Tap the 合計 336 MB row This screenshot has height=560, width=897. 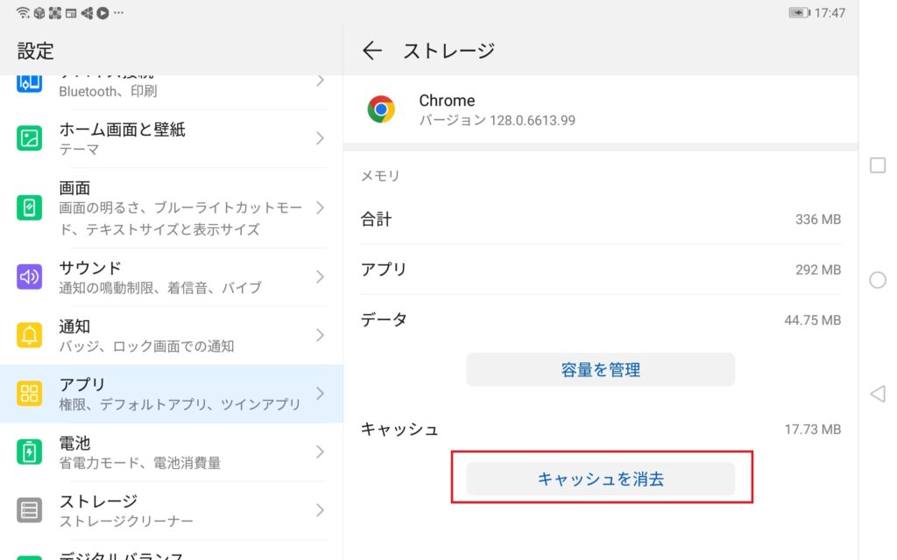[601, 220]
